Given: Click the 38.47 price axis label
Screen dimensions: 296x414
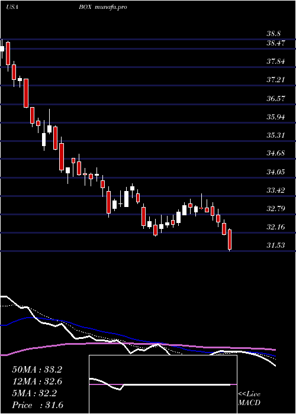Looking at the screenshot, I should click(276, 43).
